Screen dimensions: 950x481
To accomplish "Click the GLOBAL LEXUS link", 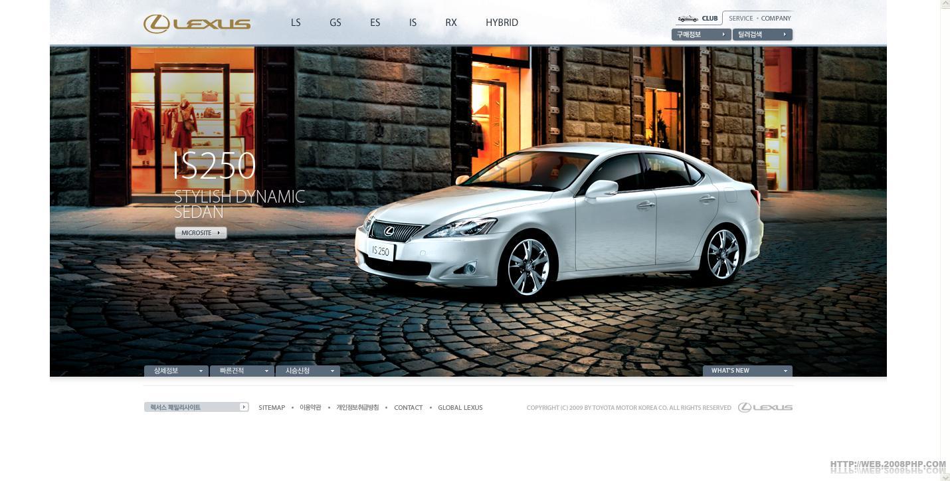I will pos(460,408).
